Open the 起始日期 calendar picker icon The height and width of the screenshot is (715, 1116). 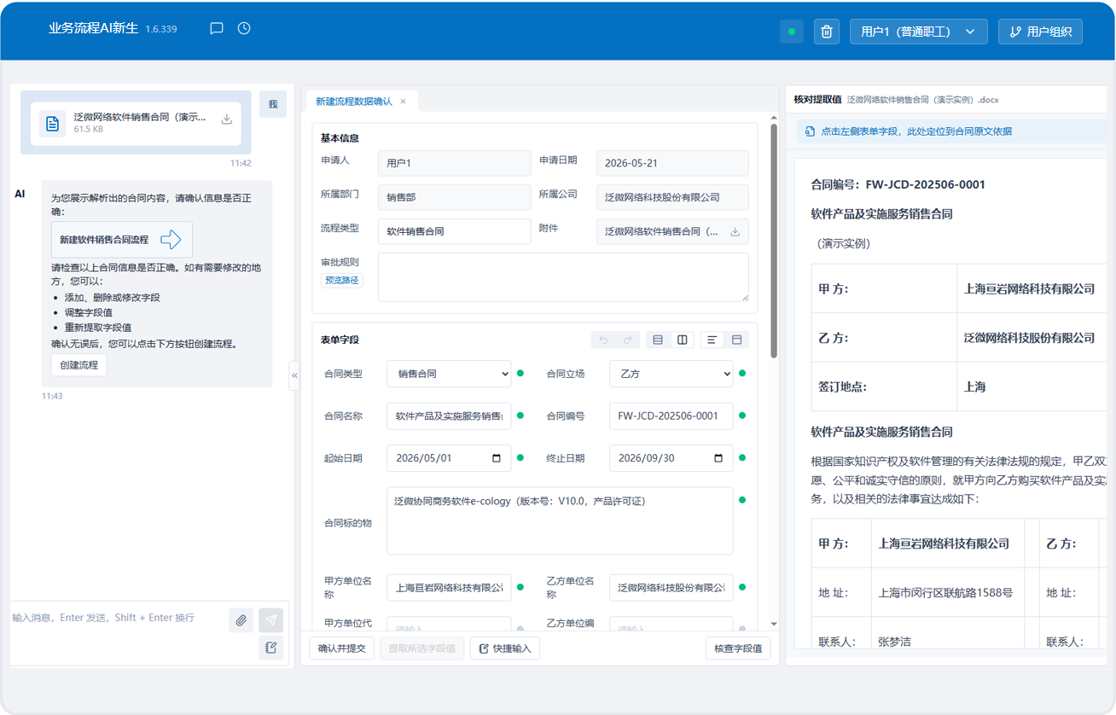(x=497, y=458)
